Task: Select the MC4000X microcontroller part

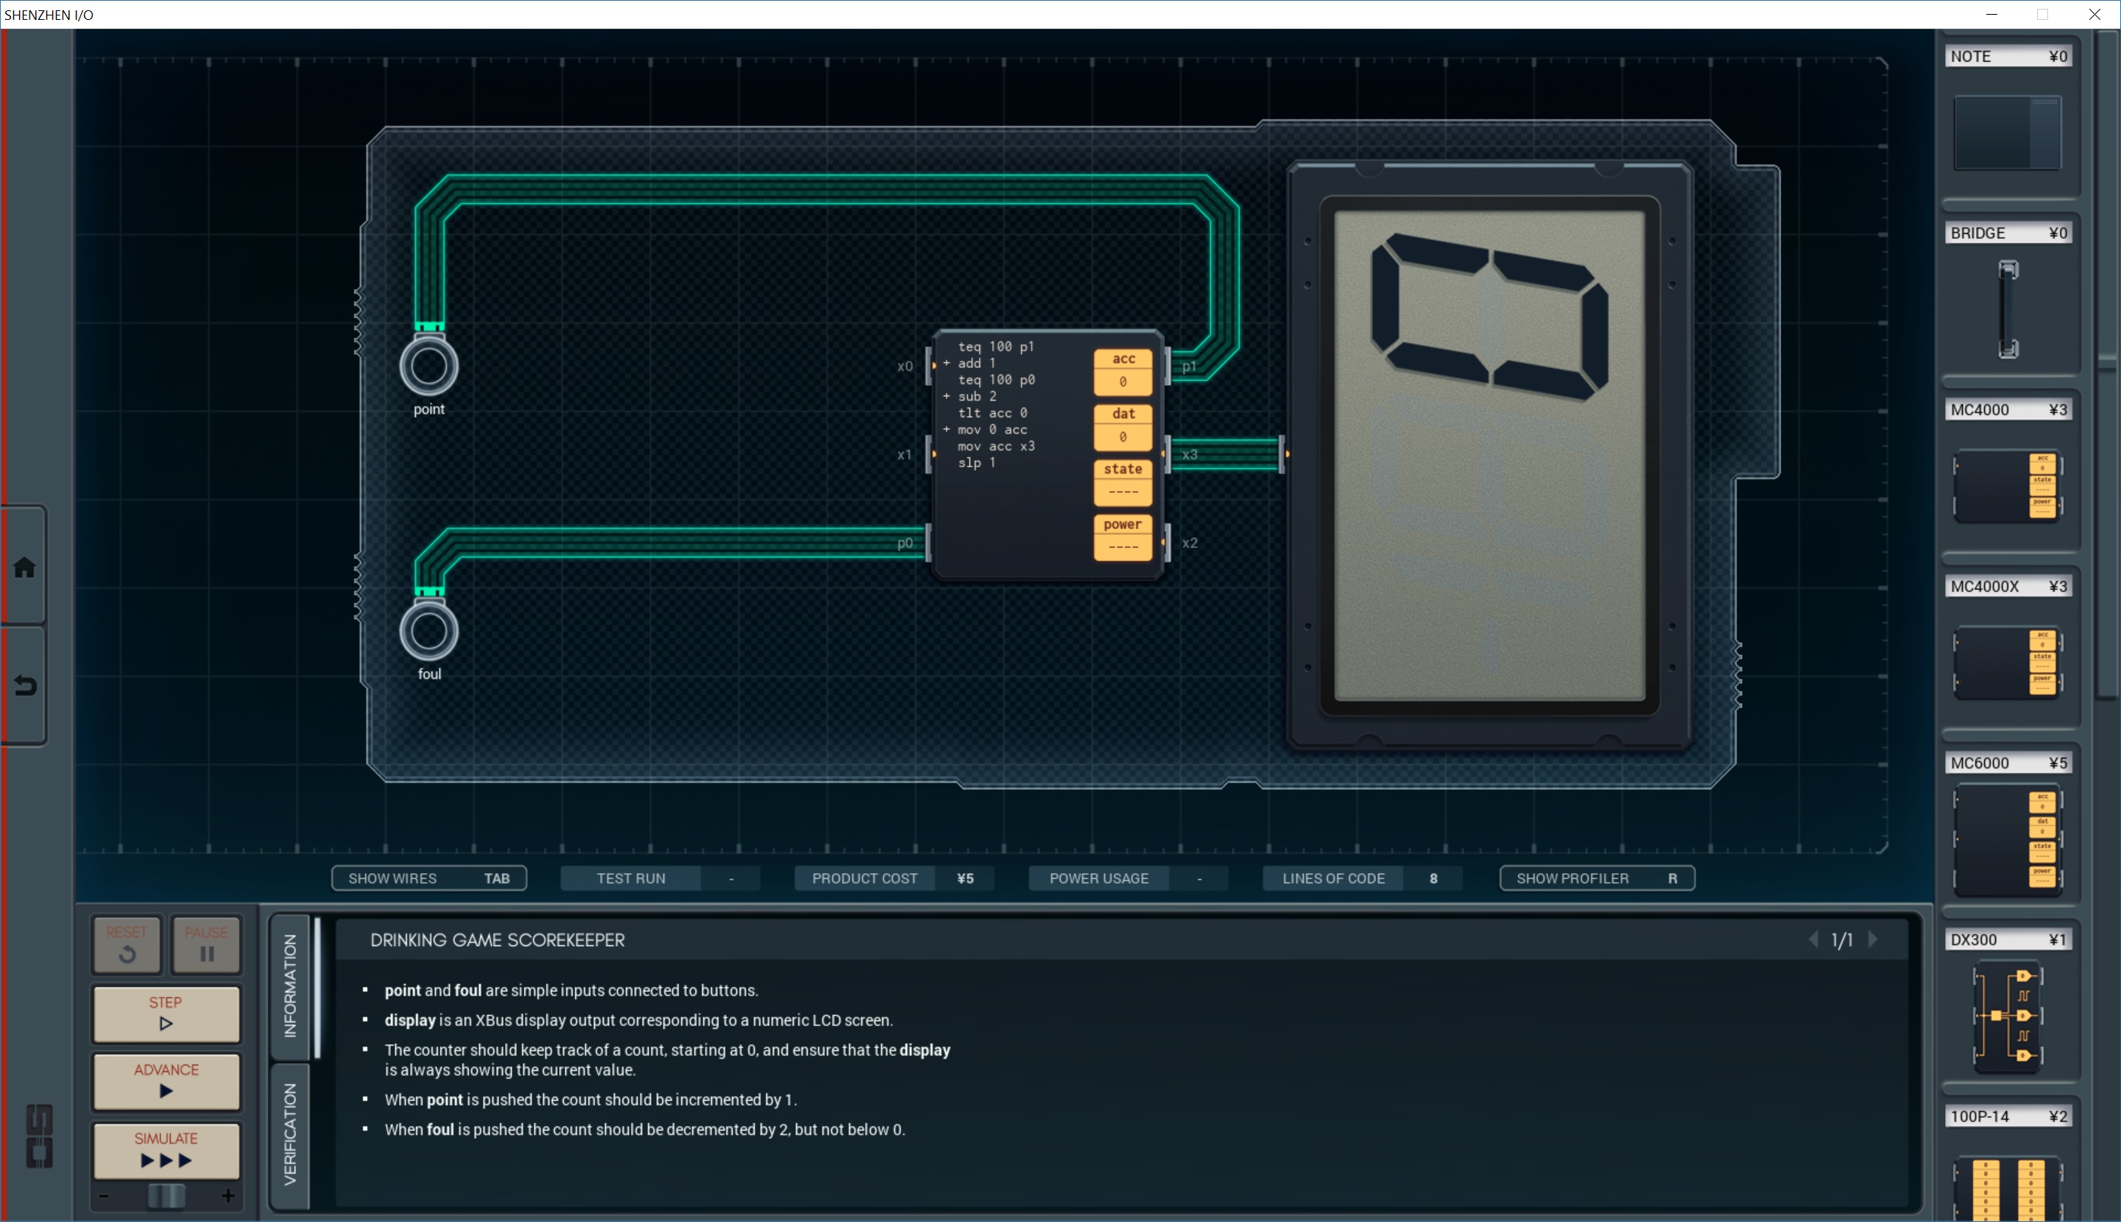Action: click(2007, 663)
